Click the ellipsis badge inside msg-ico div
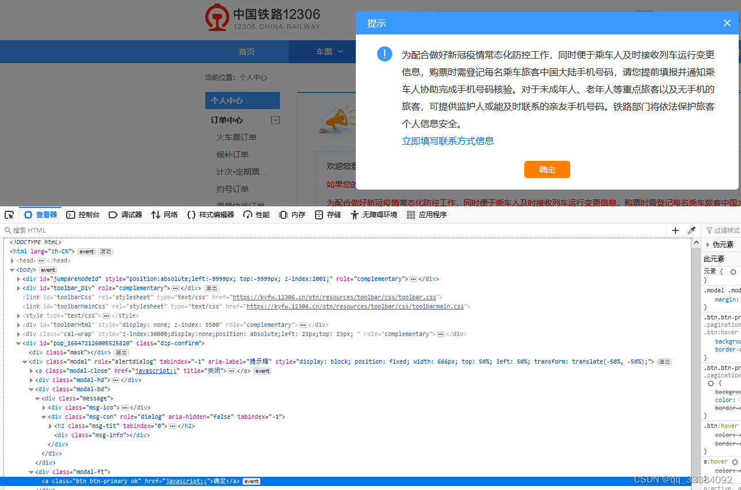741x490 pixels. click(125, 408)
